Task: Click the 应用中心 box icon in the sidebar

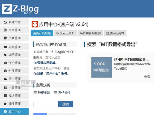Action: (x=5, y=111)
